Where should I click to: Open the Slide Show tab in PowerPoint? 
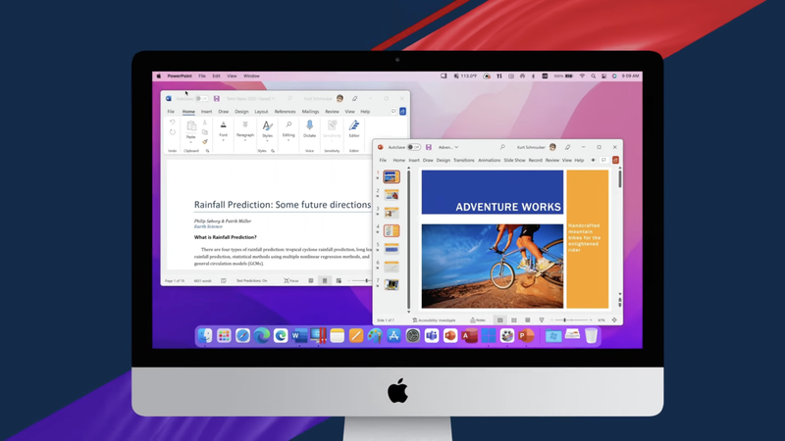(514, 160)
